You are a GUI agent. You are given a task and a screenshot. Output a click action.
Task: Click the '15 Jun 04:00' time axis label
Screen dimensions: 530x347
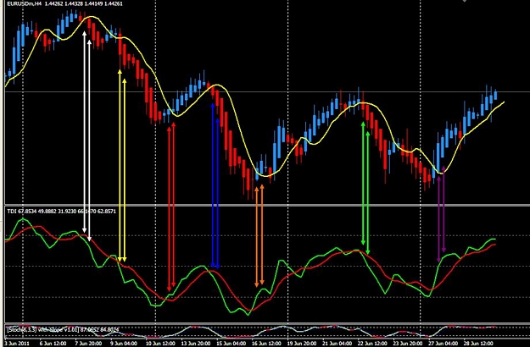pyautogui.click(x=231, y=344)
